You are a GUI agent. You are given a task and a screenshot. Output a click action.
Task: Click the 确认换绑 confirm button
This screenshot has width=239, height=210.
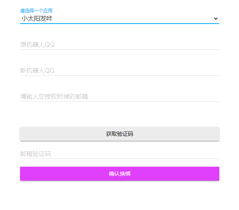(120, 174)
